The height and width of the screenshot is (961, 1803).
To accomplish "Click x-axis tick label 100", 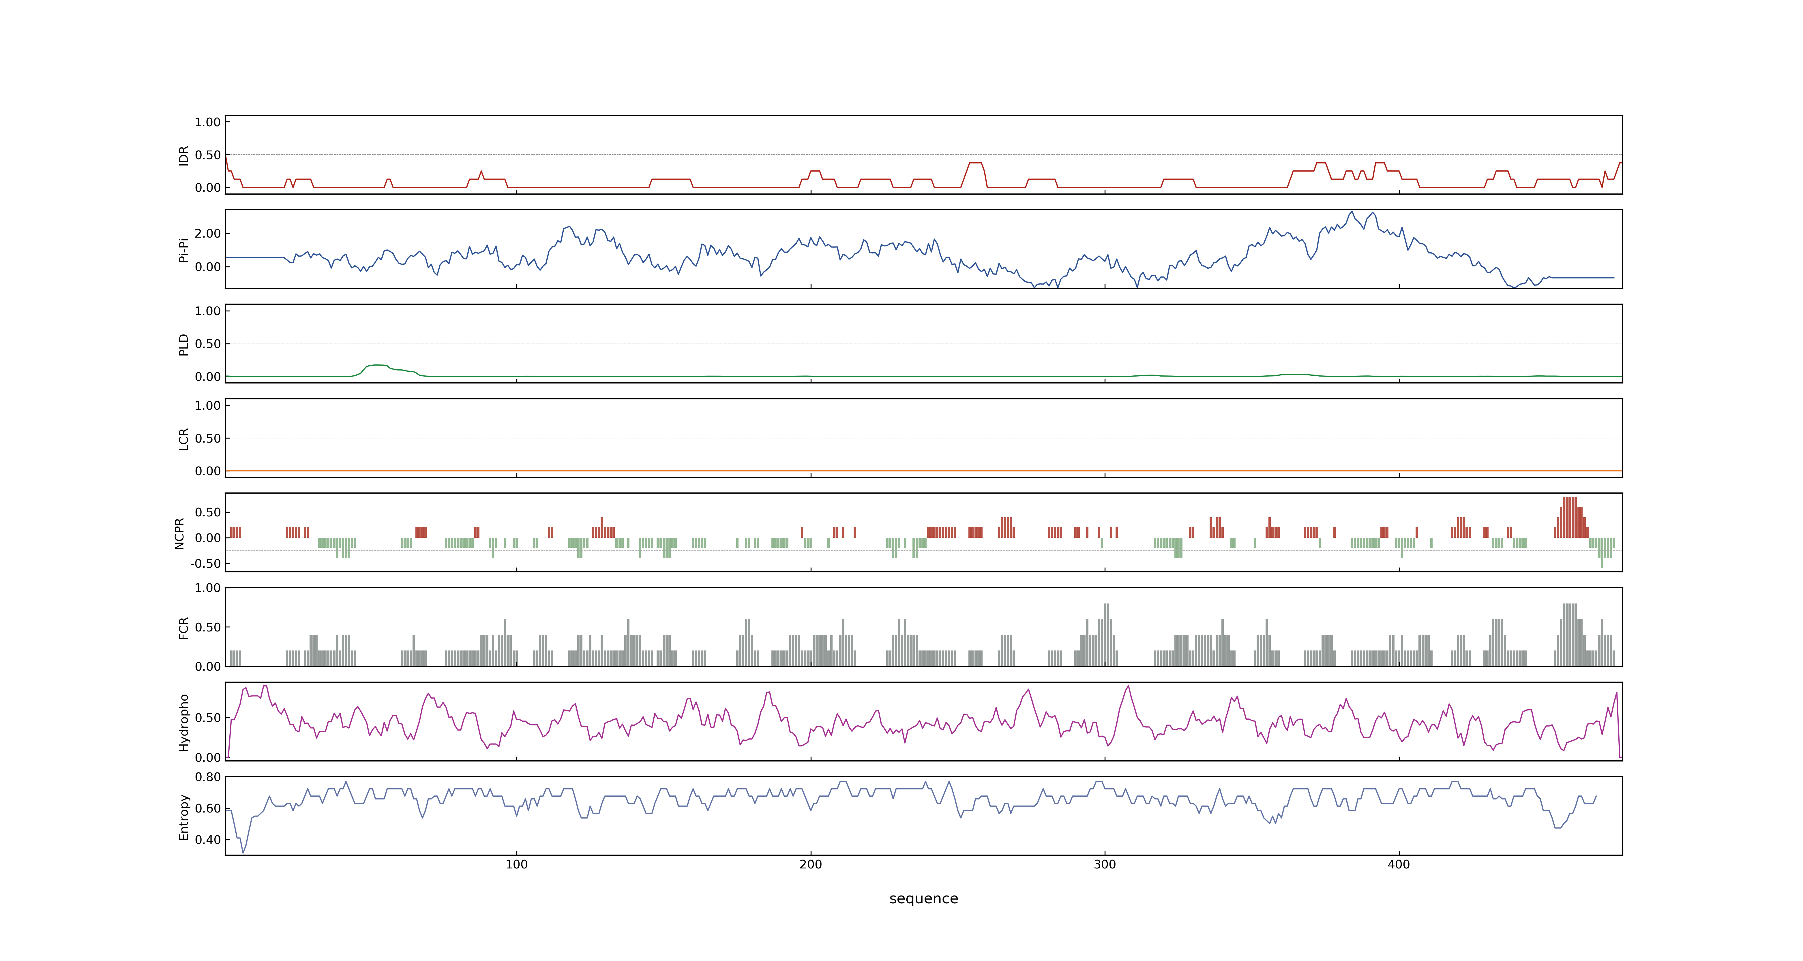I will click(x=517, y=864).
